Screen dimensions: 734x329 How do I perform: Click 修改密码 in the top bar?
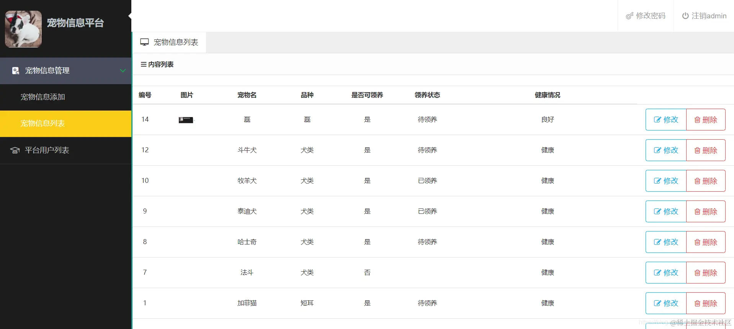(x=646, y=16)
